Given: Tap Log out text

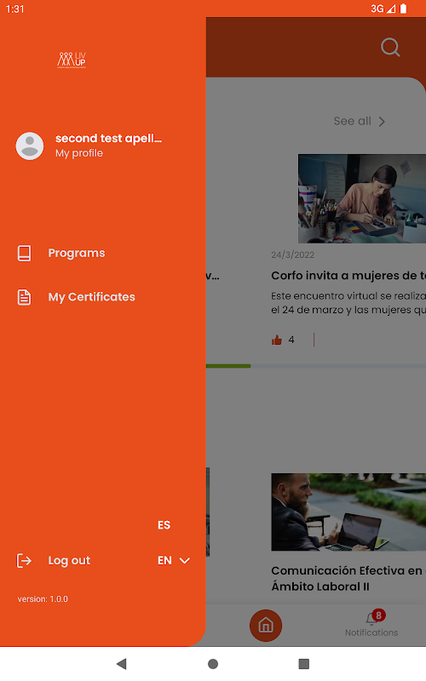Looking at the screenshot, I should 69,561.
